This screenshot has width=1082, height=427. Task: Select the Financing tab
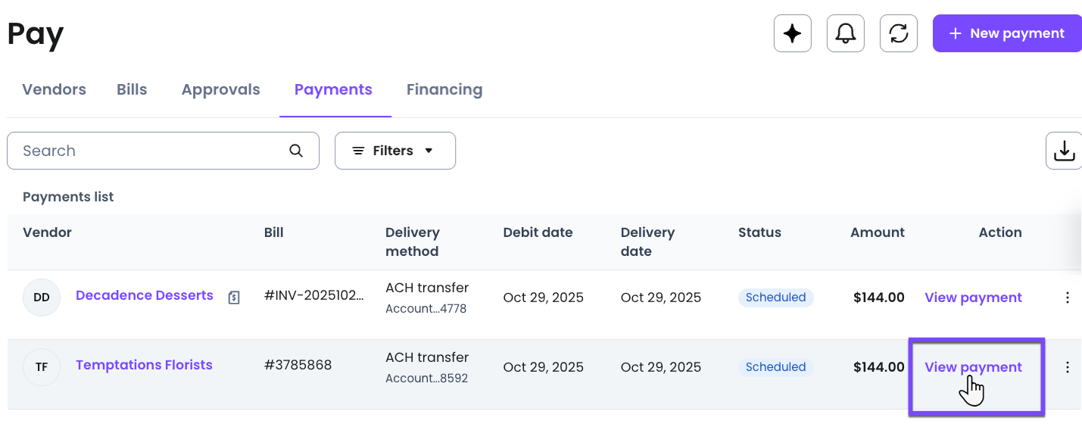444,89
